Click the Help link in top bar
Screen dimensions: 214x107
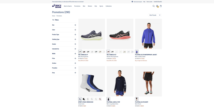144,2
